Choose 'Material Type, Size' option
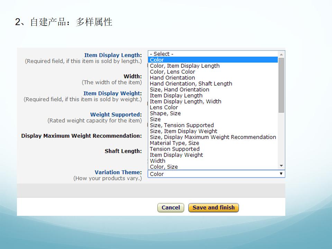 coord(213,143)
